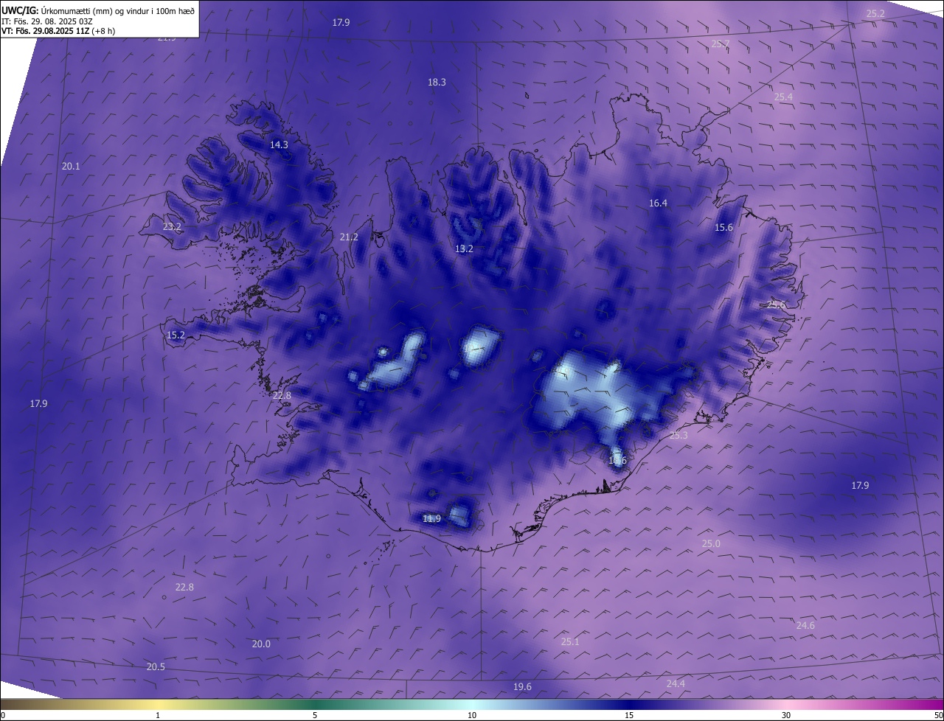The width and height of the screenshot is (944, 721).
Task: Select the 21.2 value label
Action: click(349, 237)
